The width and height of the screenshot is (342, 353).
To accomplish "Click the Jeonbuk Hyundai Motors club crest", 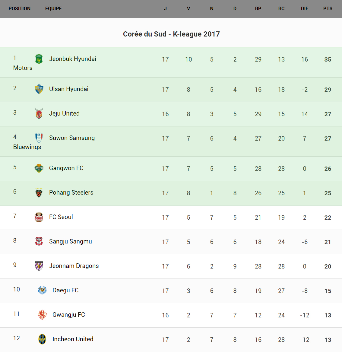I will [x=39, y=59].
